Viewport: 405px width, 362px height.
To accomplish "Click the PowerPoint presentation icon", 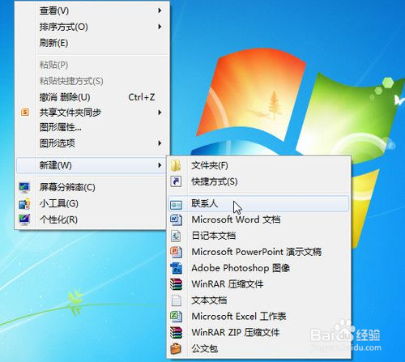I will tap(176, 252).
